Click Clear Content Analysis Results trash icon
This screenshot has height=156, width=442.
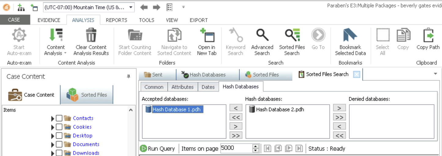pos(91,35)
